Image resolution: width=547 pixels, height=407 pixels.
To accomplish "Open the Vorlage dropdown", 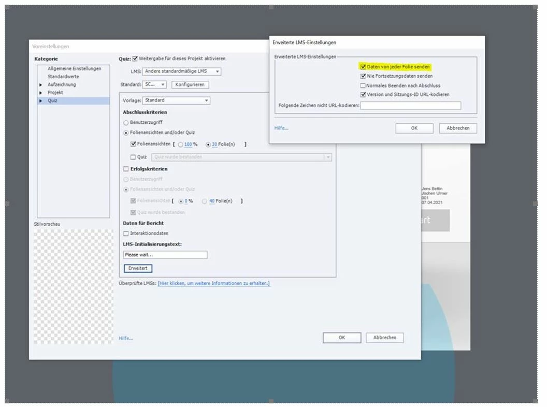I will click(x=176, y=100).
